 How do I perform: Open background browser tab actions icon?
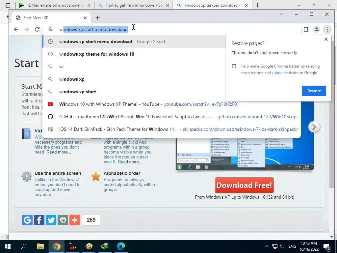tap(8, 5)
